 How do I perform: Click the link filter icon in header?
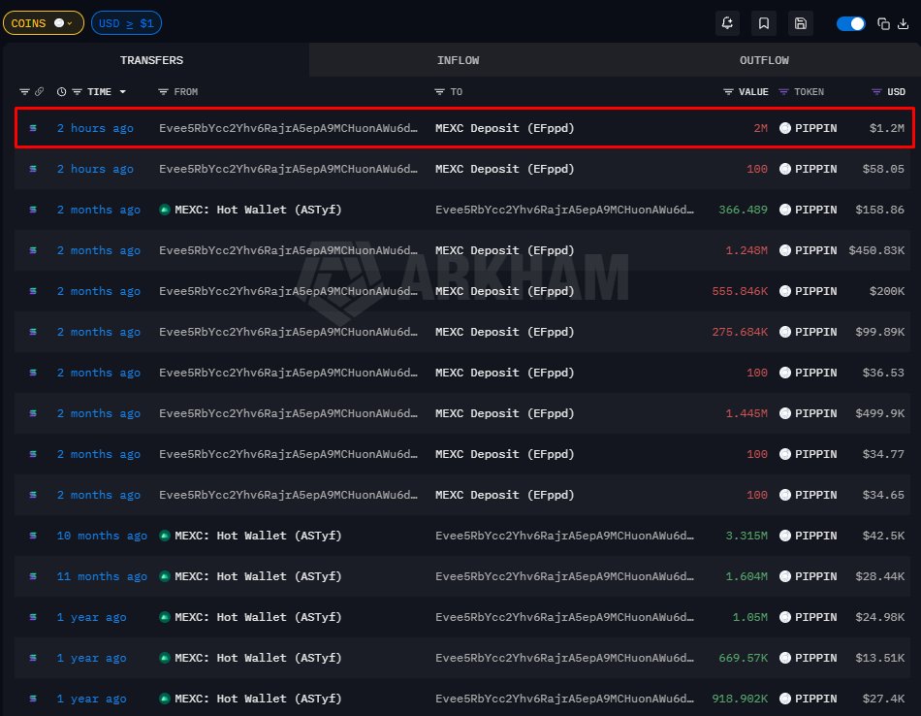40,92
